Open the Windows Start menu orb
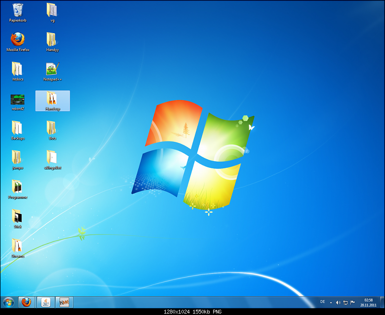This screenshot has height=315, width=385. point(8,302)
